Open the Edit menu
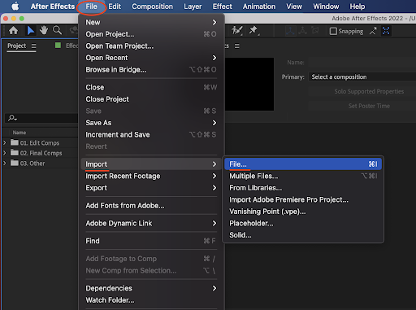 pos(115,7)
